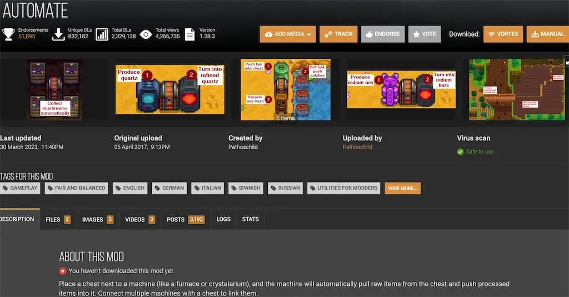Screen dimensions: 569x297
Task: Select the German tag
Action: point(169,188)
